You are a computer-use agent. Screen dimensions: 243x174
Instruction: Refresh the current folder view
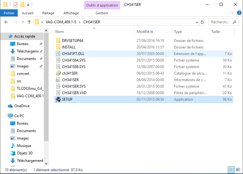[x=202, y=22]
